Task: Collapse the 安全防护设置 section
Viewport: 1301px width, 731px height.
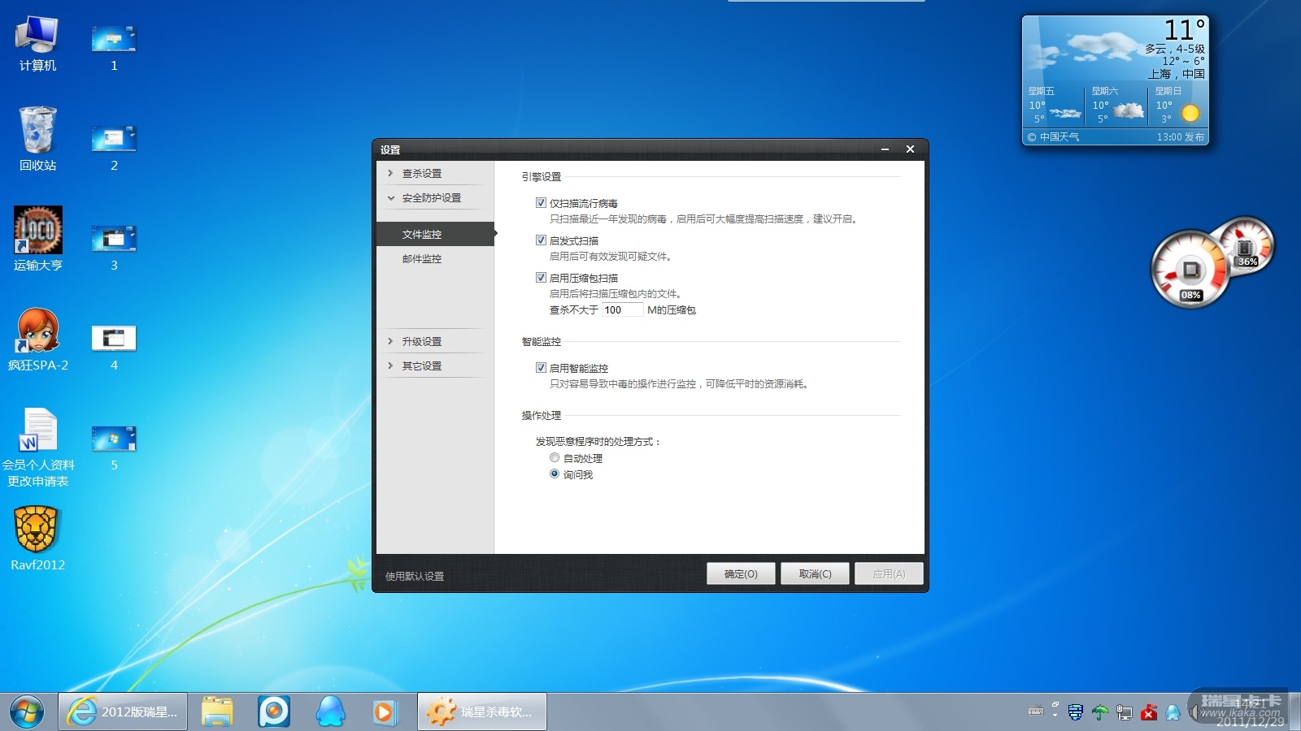Action: (x=431, y=198)
